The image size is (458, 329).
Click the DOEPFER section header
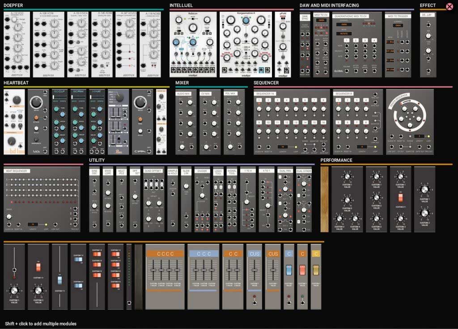(13, 6)
